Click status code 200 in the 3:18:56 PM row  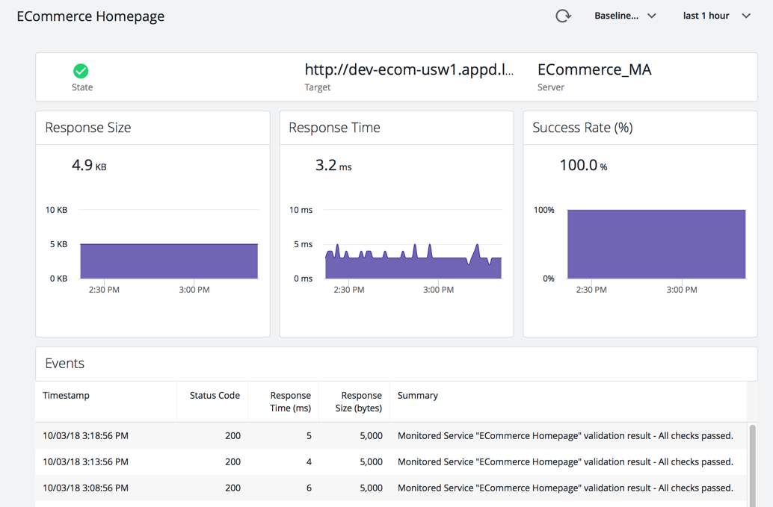tap(232, 435)
